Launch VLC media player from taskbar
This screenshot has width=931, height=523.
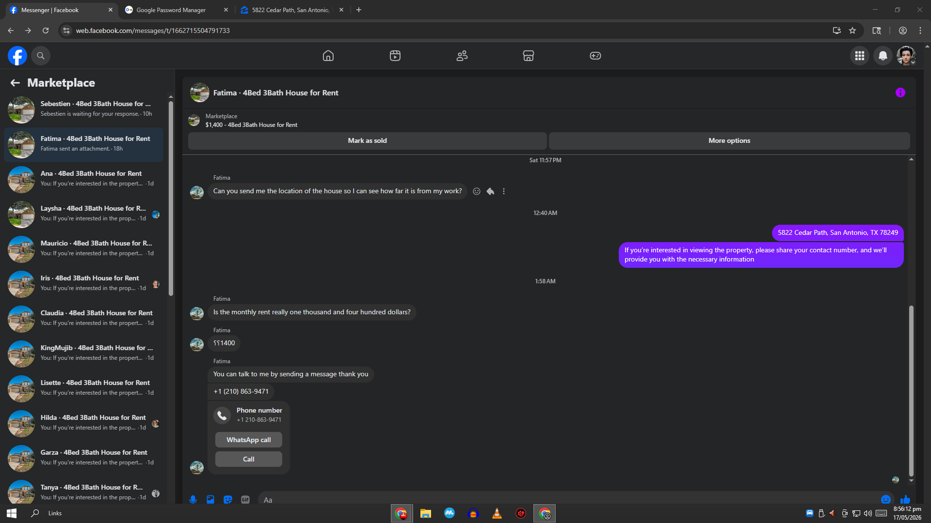tap(497, 513)
